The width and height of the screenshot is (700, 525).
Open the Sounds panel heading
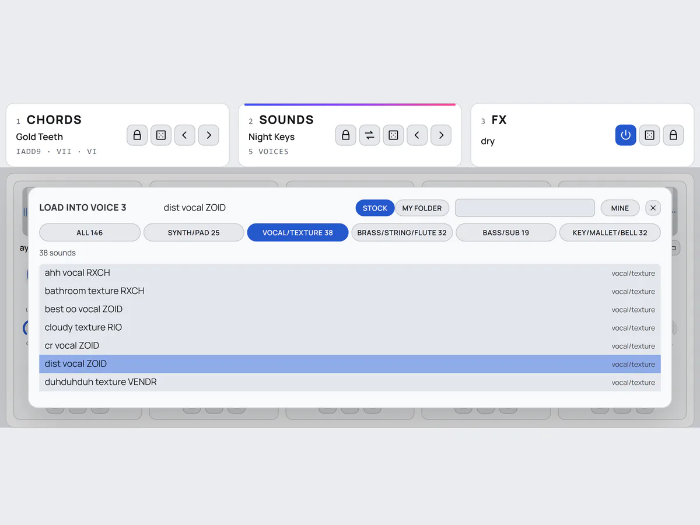pyautogui.click(x=286, y=120)
